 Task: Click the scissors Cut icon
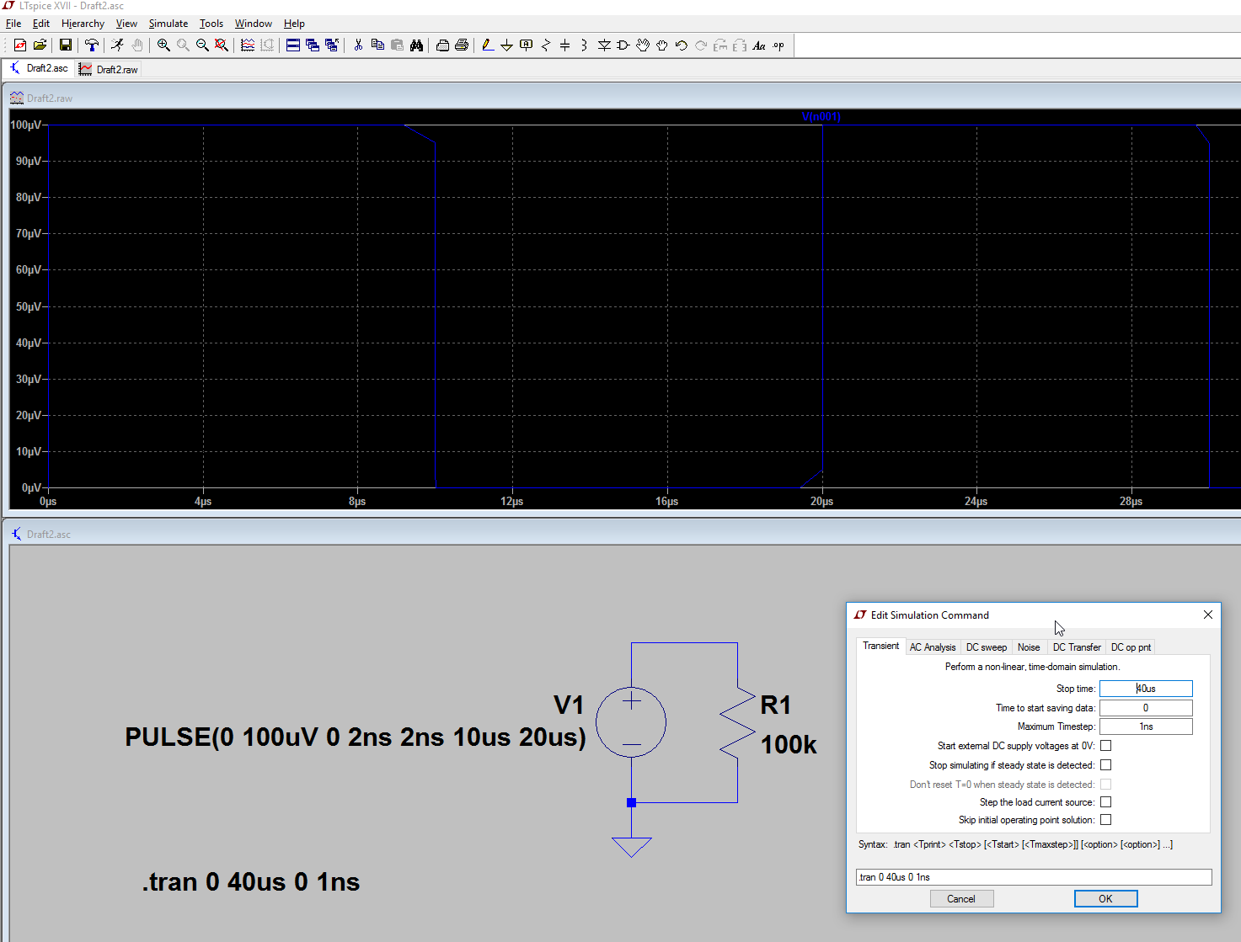(358, 45)
